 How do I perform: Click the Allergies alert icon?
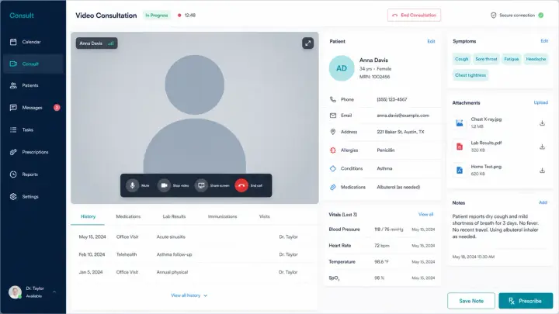pos(332,150)
